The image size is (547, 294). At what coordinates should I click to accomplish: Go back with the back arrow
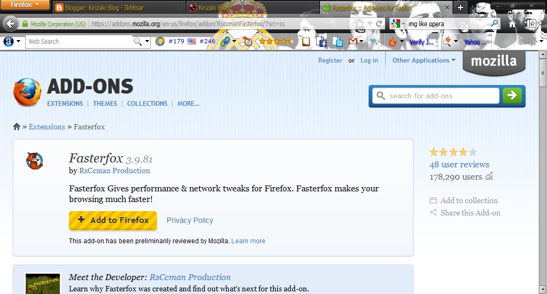tap(10, 24)
